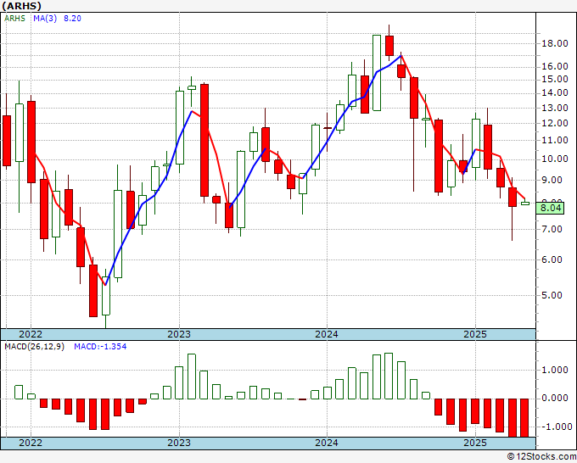Click 2025 on the MACD timeline
The image size is (577, 463).
coord(475,443)
